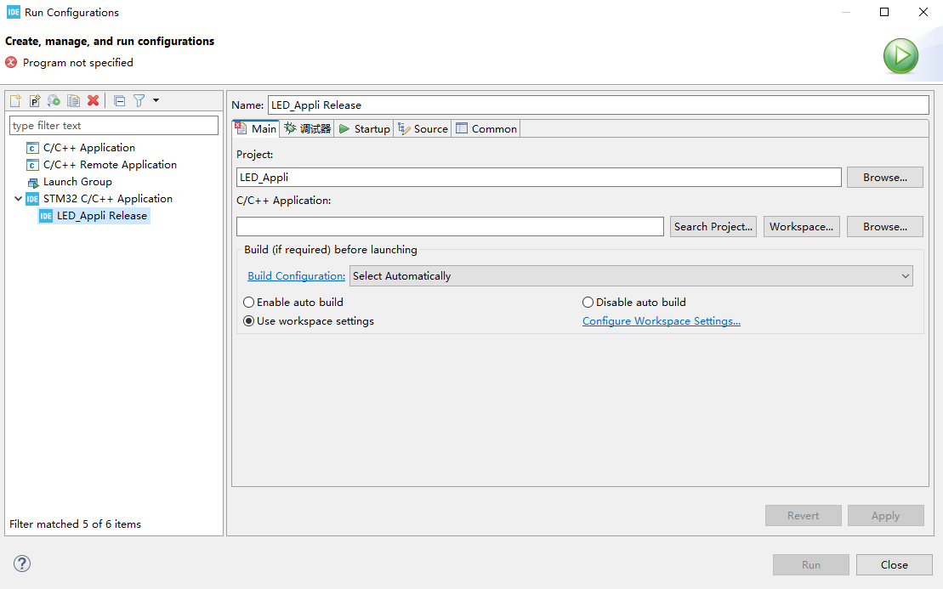Create a new launch configuration

(x=15, y=101)
